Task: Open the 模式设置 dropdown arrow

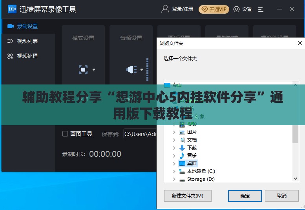Action: click(94, 70)
